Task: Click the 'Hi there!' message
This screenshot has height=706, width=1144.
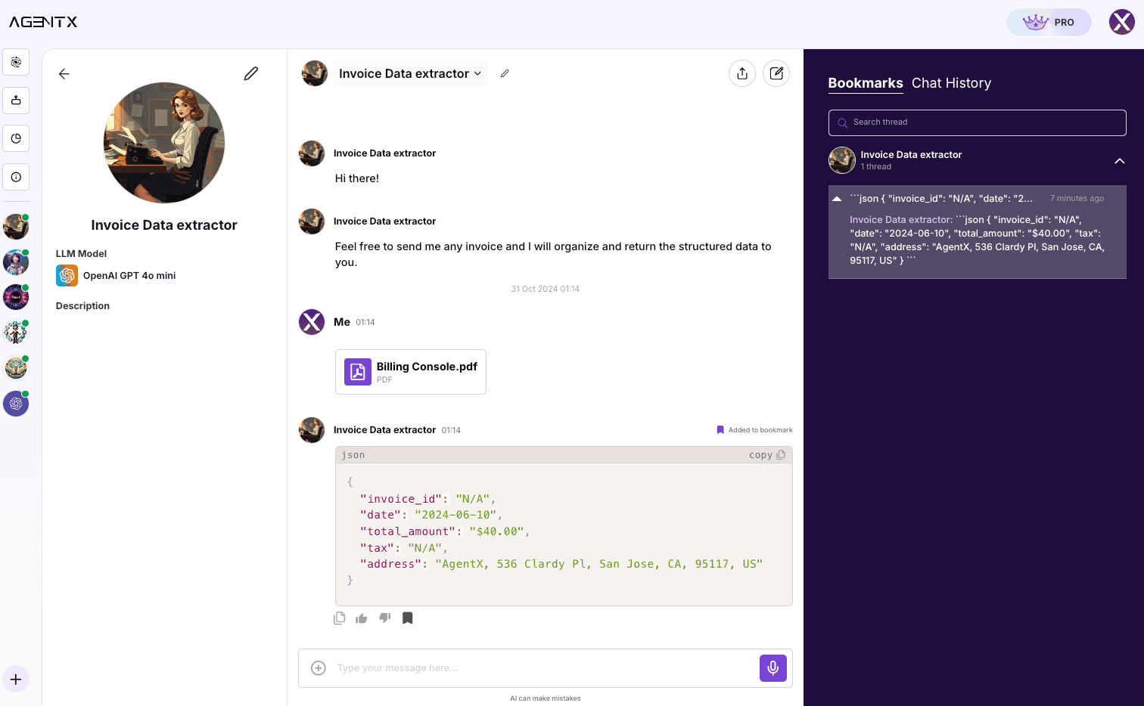Action: pos(357,178)
